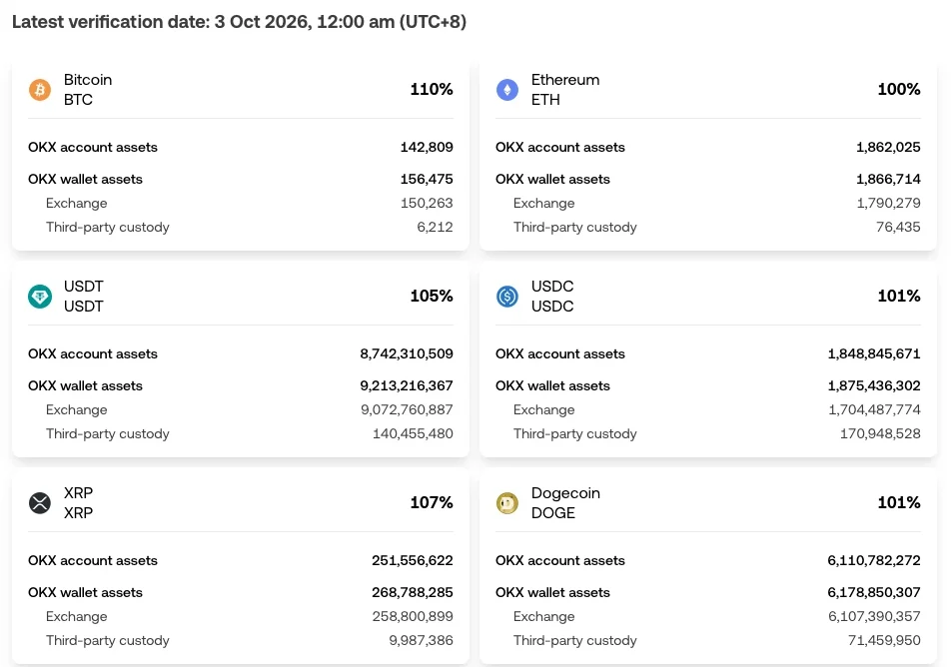Image resolution: width=951 pixels, height=667 pixels.
Task: Click 'Third-party custody' label in Bitcoin card
Action: pyautogui.click(x=107, y=228)
